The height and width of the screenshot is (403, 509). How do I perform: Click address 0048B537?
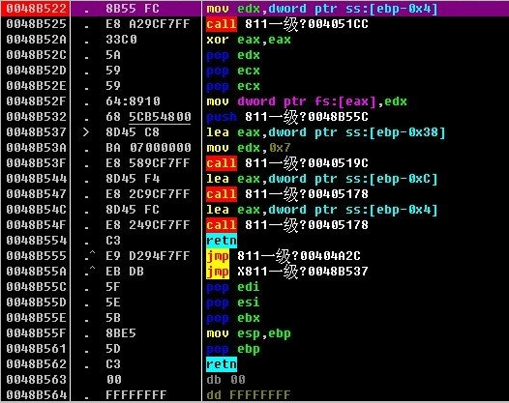36,132
